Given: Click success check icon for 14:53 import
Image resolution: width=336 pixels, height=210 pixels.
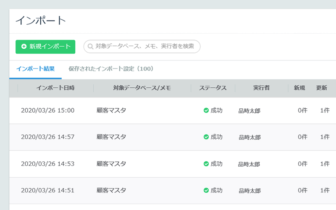Looking at the screenshot, I should (206, 164).
